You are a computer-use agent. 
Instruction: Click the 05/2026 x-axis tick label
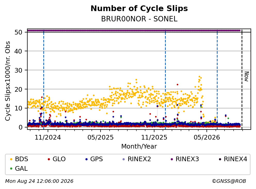tap(207, 138)
